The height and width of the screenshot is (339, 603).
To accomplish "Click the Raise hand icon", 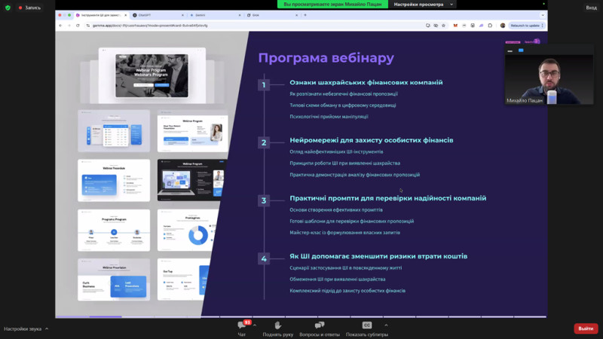I will tap(277, 325).
